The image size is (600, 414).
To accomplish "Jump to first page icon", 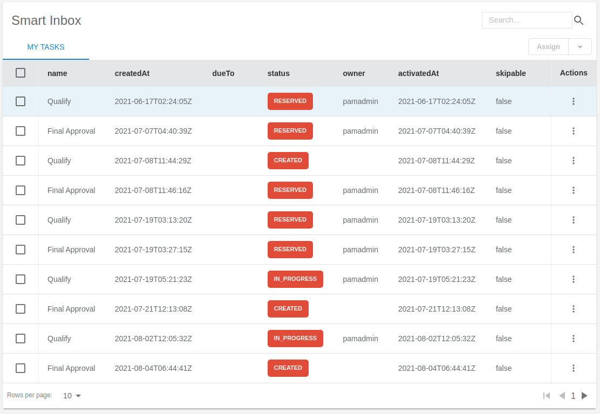I will coord(547,396).
